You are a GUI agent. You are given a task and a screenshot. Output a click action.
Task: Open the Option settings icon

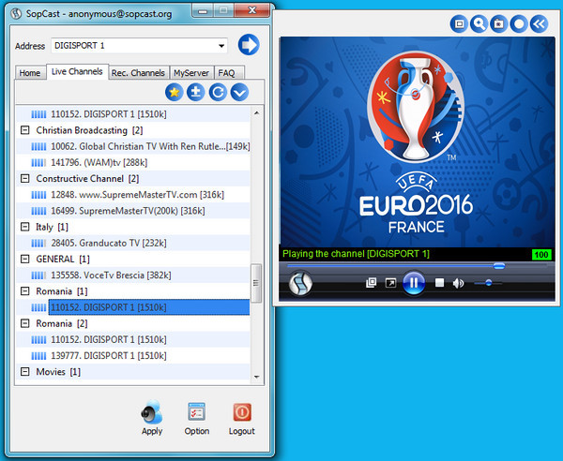197,412
